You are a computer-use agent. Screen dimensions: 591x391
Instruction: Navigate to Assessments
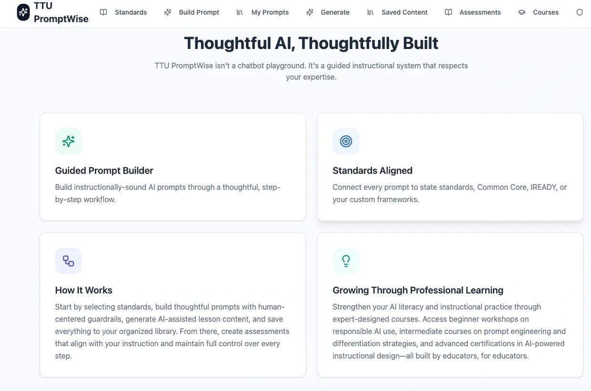click(x=480, y=12)
